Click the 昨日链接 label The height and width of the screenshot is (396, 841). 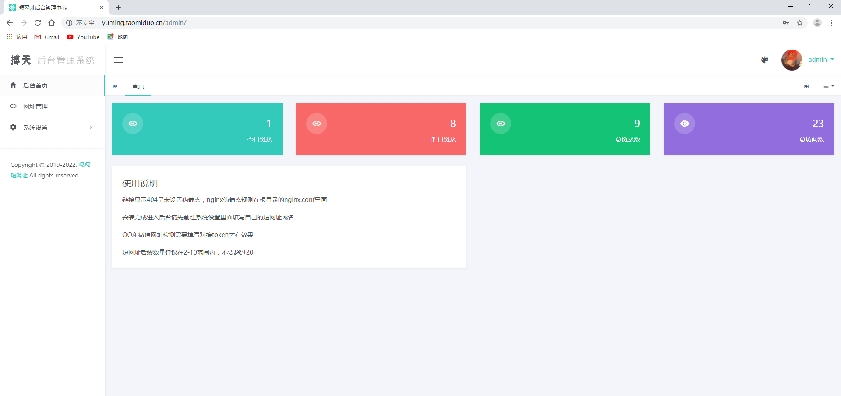coord(444,139)
